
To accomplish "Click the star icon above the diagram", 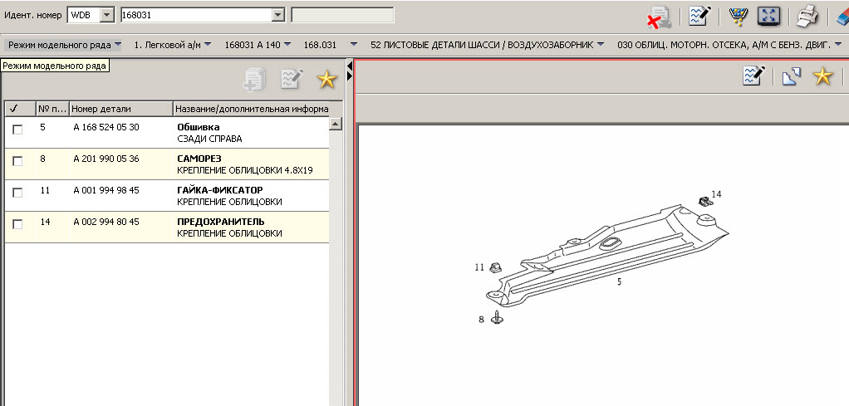I will click(x=822, y=76).
